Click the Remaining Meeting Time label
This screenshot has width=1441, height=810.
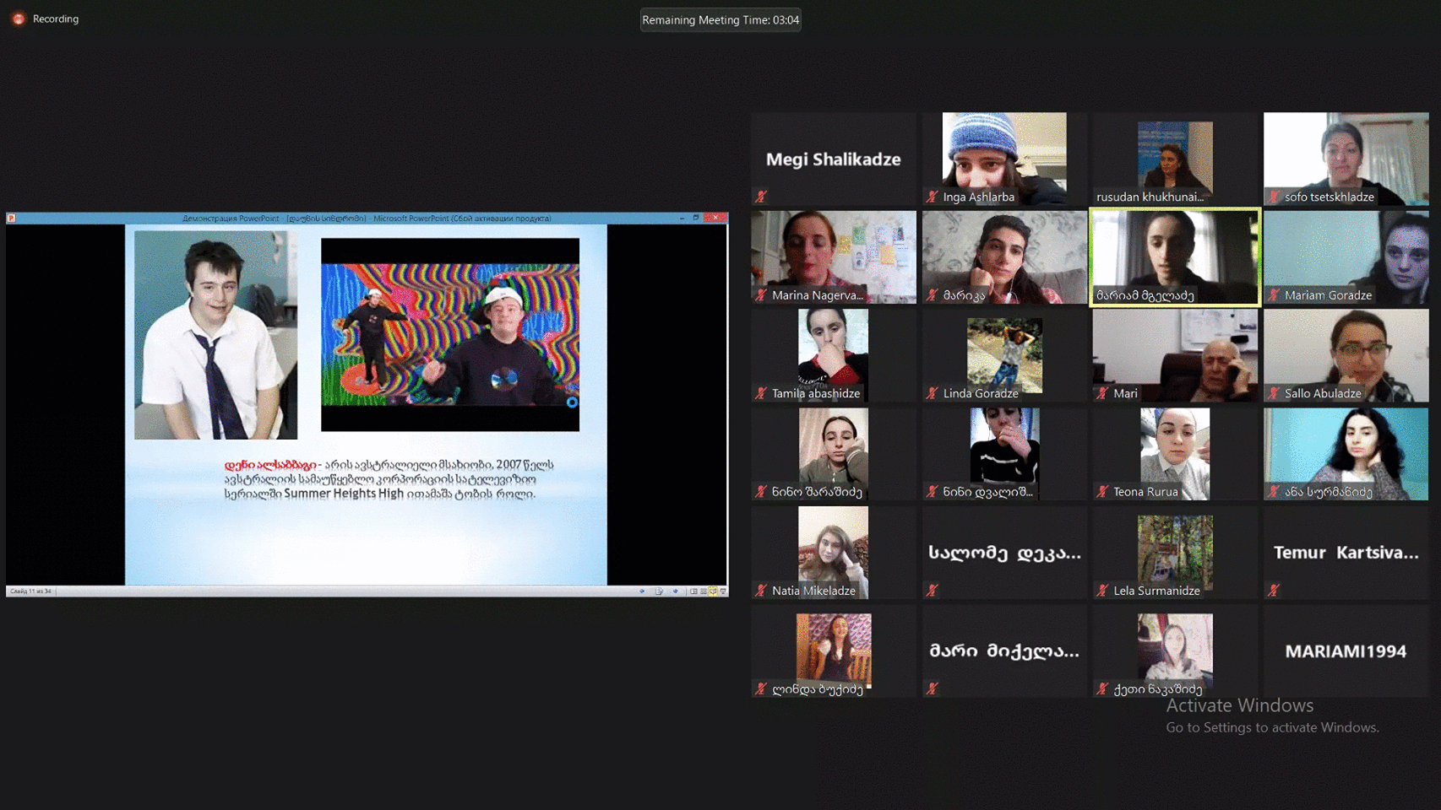coord(720,20)
